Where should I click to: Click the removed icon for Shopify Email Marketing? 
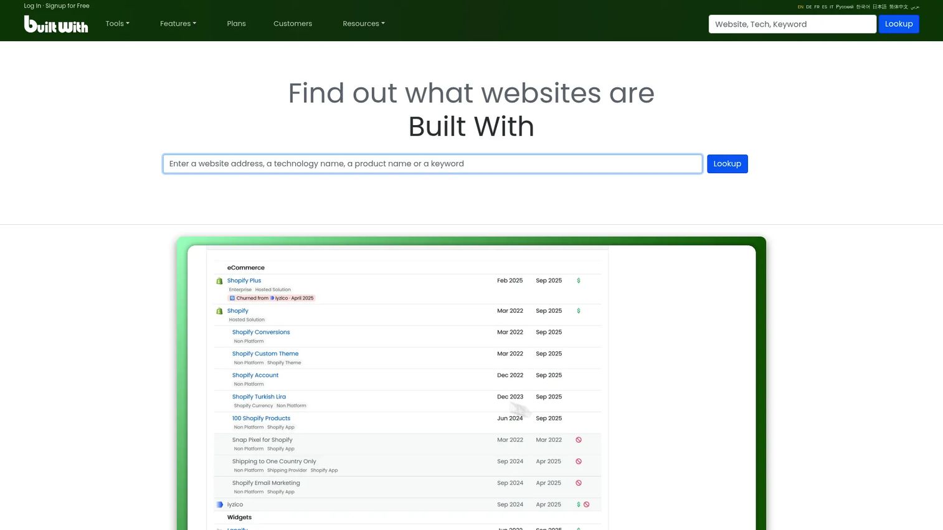(x=579, y=483)
